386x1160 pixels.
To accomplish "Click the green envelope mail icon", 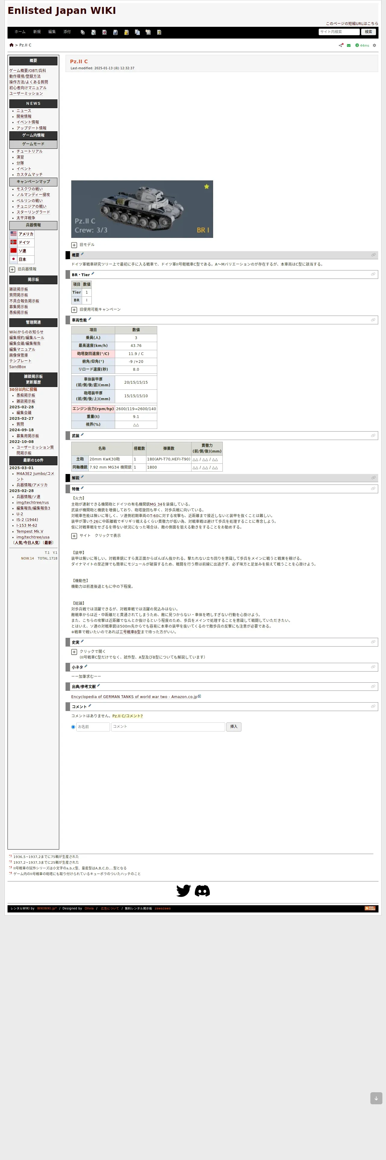I will tap(349, 45).
